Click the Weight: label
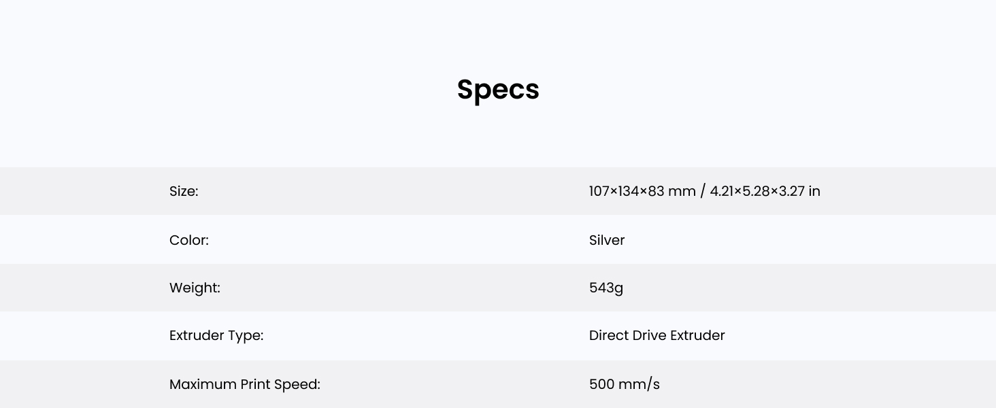Screen dimensions: 996x408 [x=195, y=288]
